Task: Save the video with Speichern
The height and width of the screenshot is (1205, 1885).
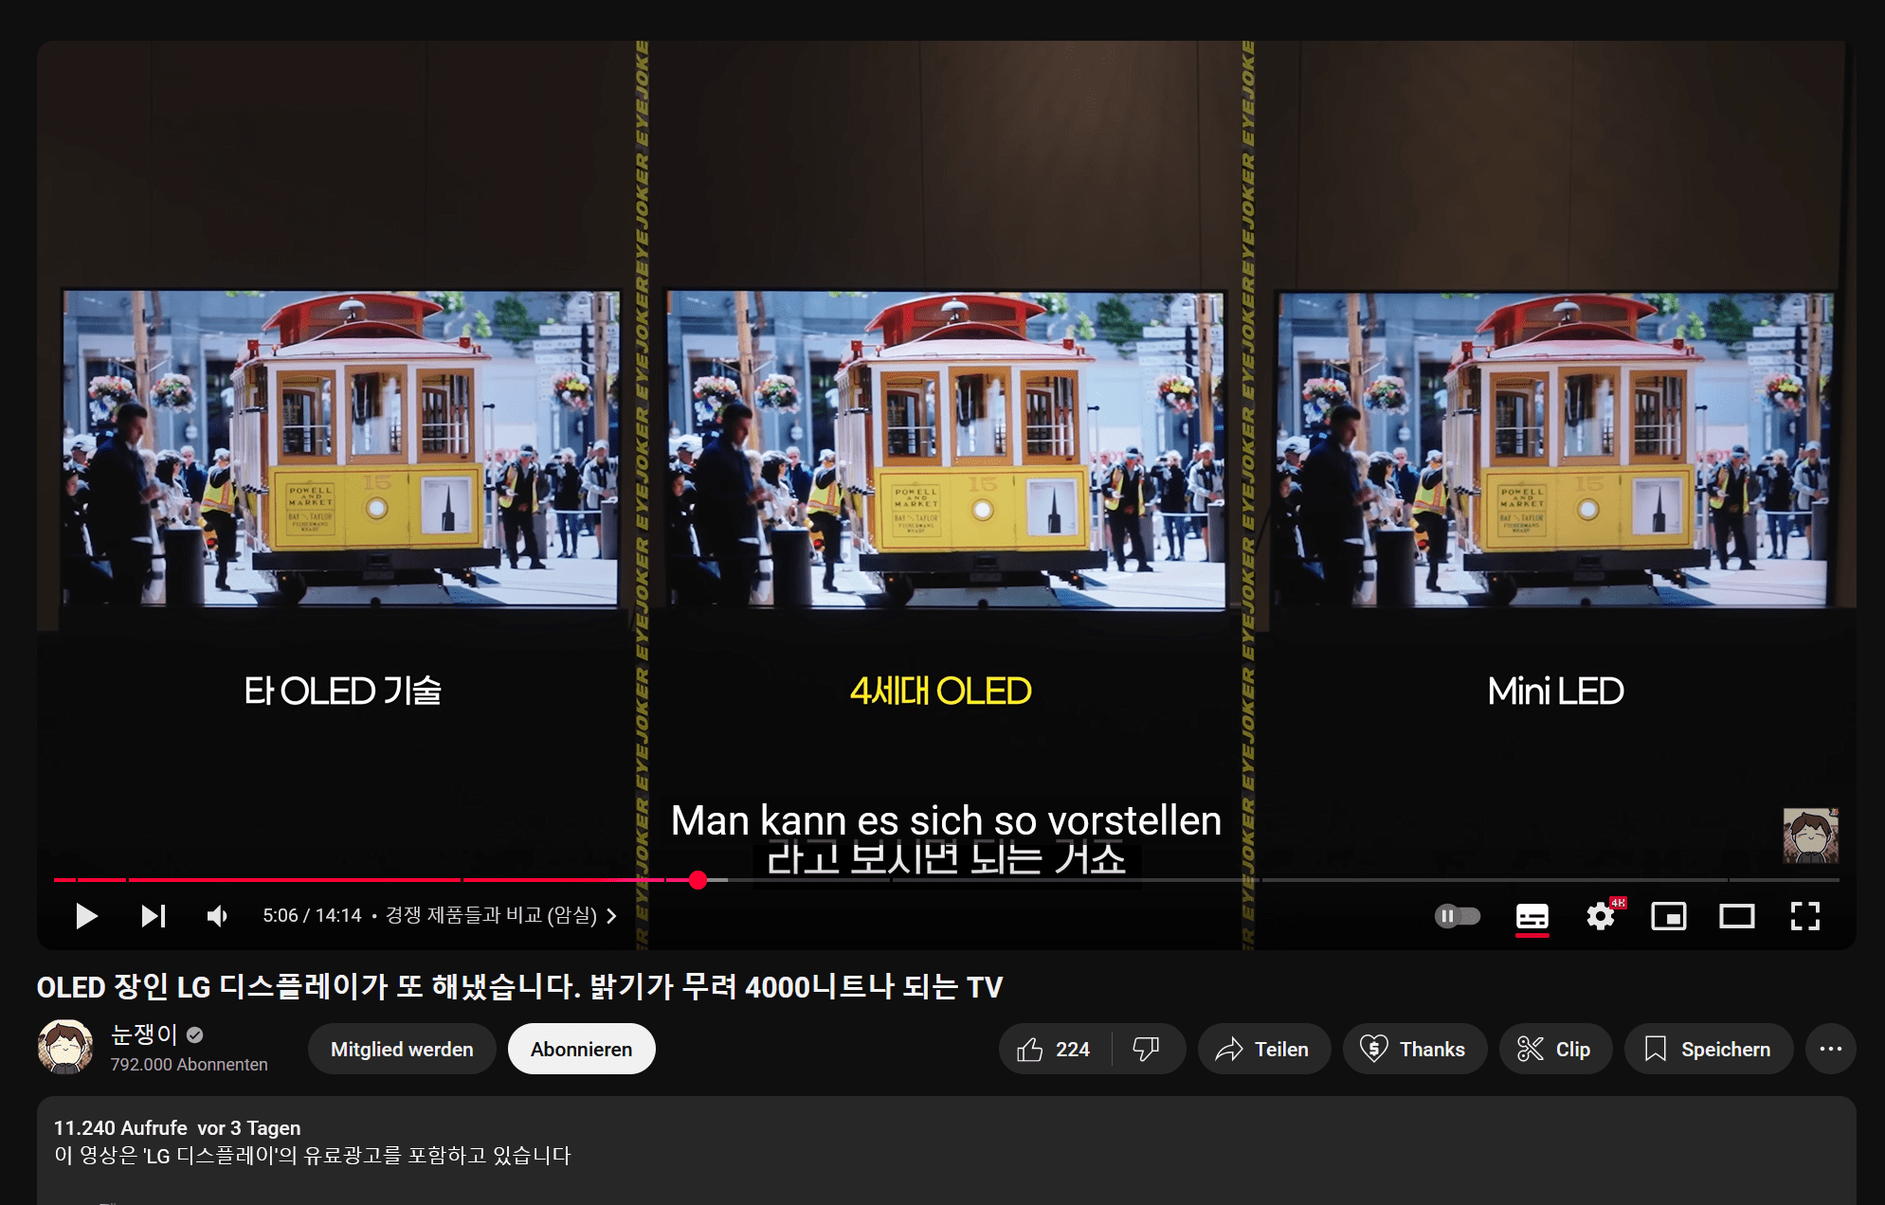Action: (x=1709, y=1050)
